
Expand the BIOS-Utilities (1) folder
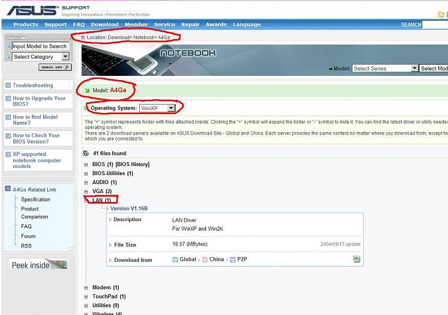click(86, 173)
